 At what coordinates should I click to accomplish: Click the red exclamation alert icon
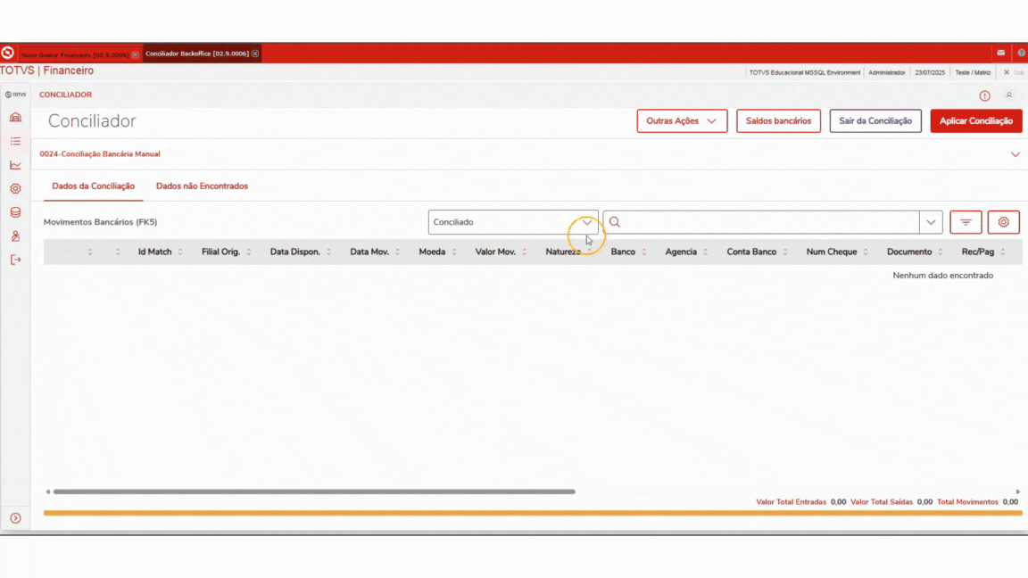pos(985,95)
